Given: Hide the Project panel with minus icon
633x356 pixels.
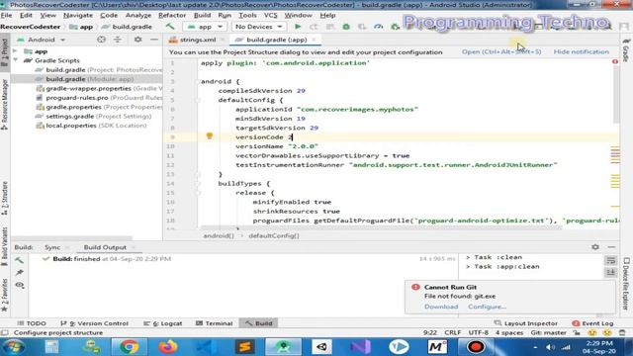Looking at the screenshot, I should (154, 40).
